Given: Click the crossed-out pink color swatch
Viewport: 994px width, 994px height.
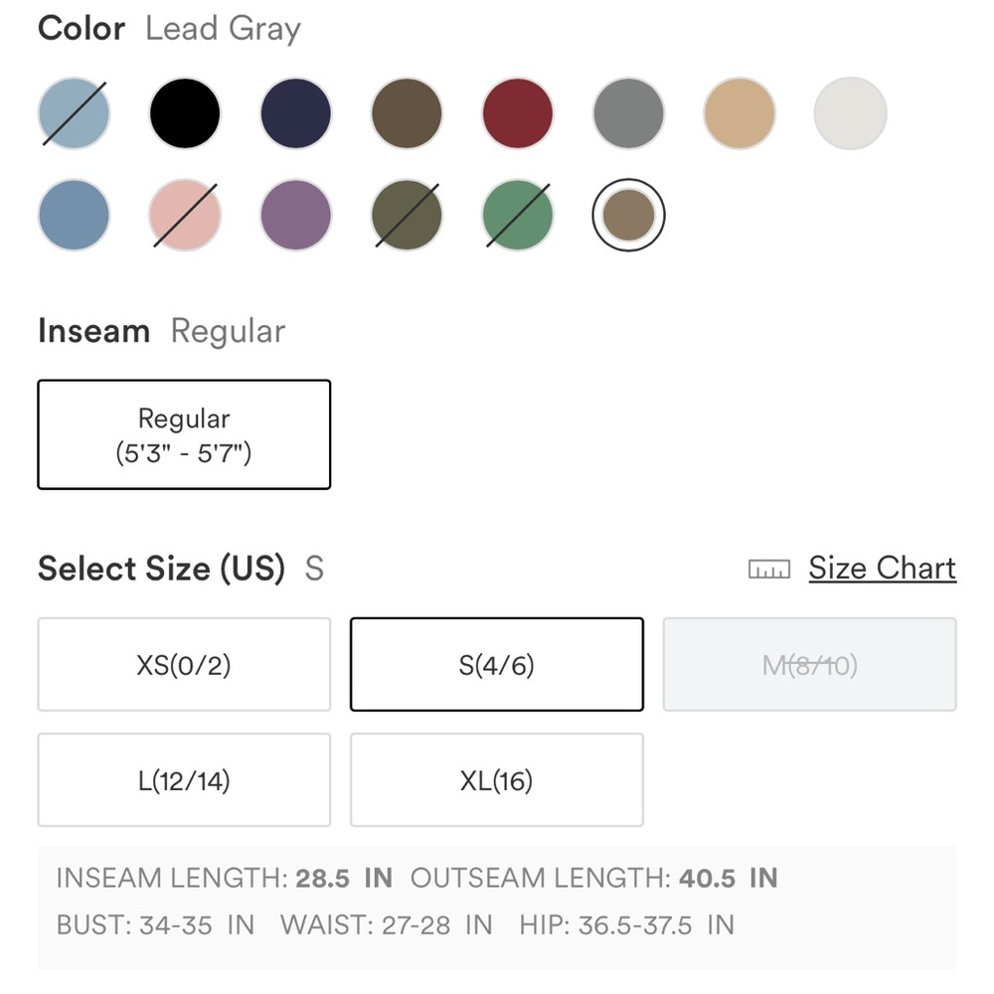Looking at the screenshot, I should 185,215.
